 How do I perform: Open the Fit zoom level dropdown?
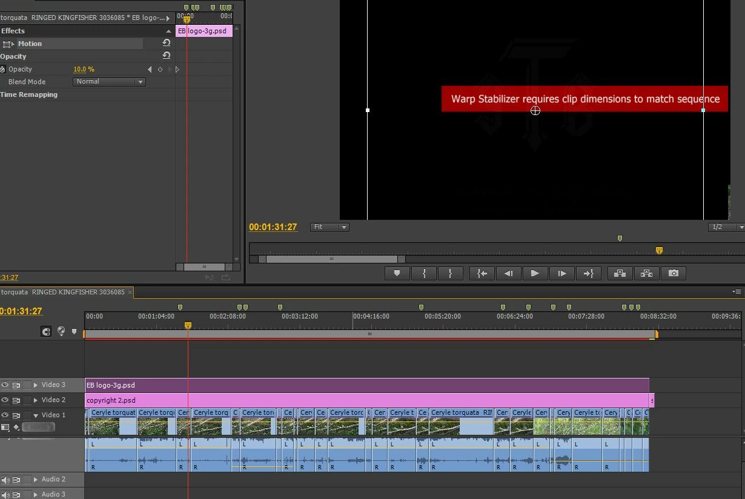pos(329,227)
